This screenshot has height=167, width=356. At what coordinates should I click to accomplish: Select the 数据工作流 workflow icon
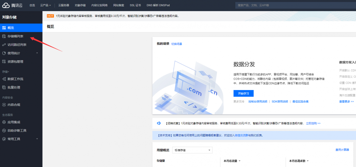[x=4, y=79]
